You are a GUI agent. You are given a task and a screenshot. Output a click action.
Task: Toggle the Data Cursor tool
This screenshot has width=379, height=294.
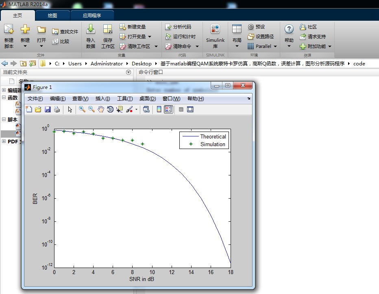click(120, 109)
